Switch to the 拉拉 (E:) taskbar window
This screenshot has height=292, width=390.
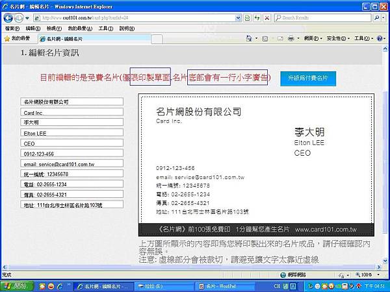tap(164, 287)
